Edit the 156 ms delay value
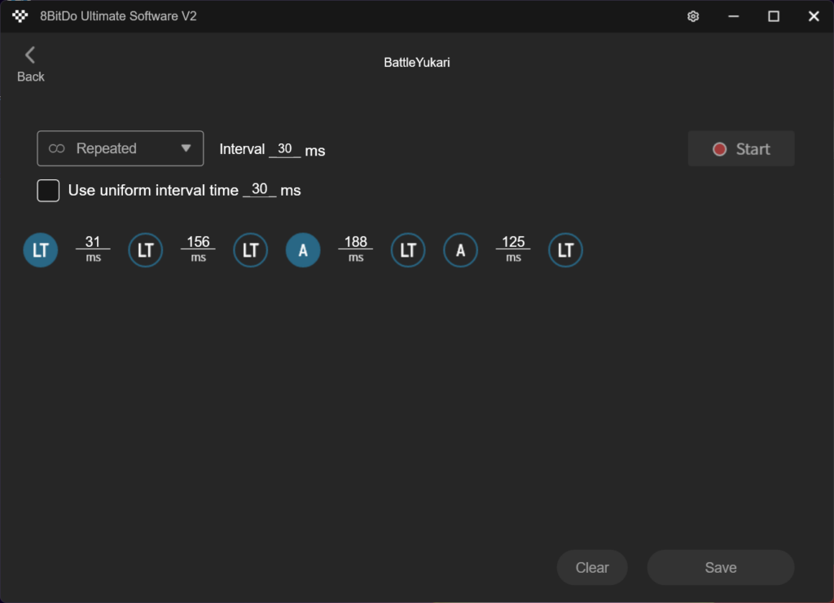The image size is (834, 603). [x=198, y=242]
